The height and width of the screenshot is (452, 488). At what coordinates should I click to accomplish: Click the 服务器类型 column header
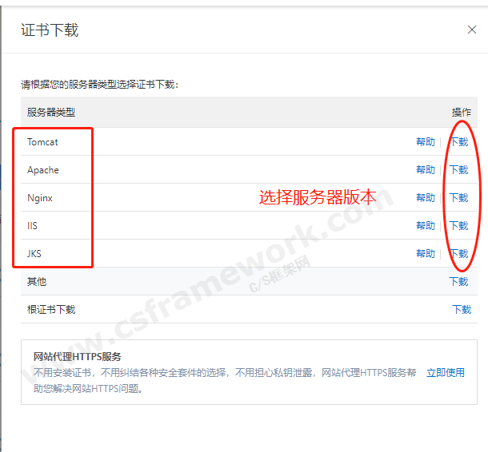[x=51, y=113]
